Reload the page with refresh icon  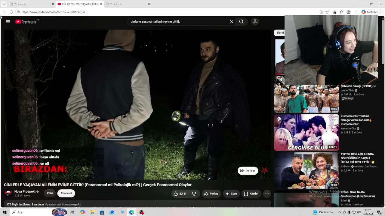click(x=11, y=12)
